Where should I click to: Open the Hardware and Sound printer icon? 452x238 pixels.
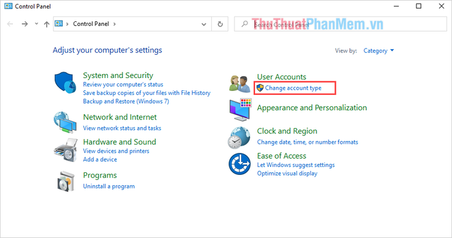pyautogui.click(x=66, y=150)
